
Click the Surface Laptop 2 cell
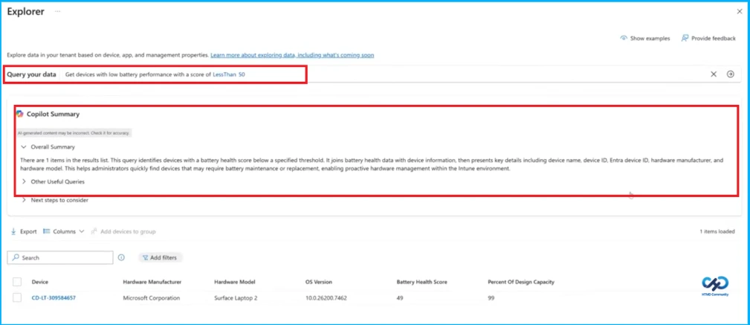[x=236, y=297]
